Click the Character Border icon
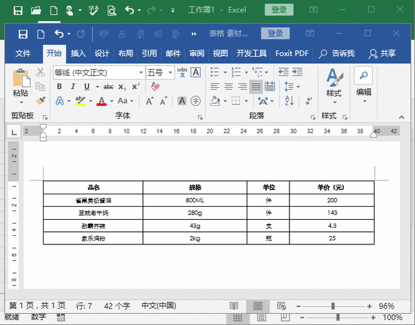 click(x=196, y=72)
